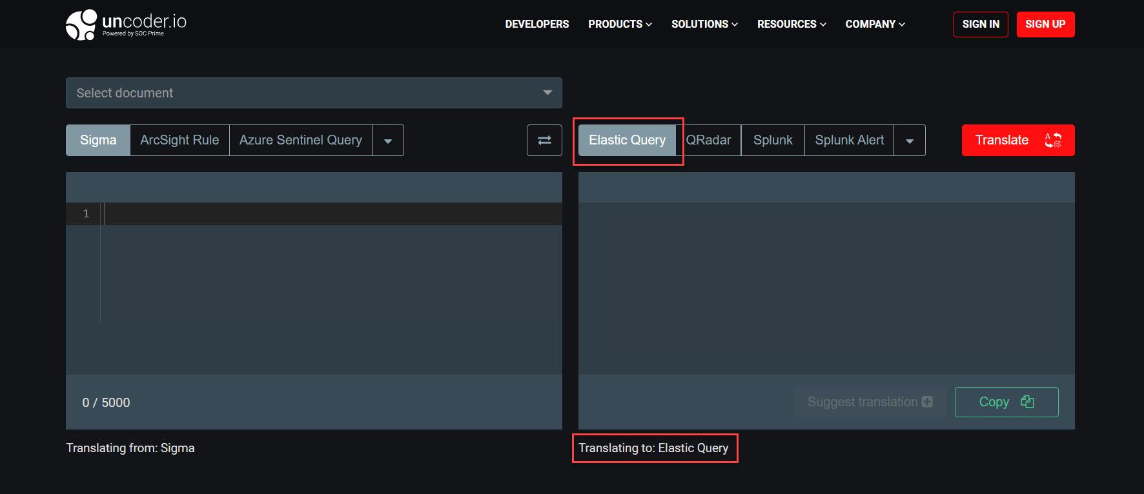Click into the source code editor line 1

pyautogui.click(x=323, y=213)
